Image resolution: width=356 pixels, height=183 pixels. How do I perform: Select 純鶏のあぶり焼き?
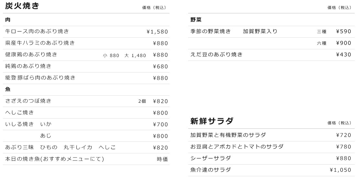click(28, 66)
